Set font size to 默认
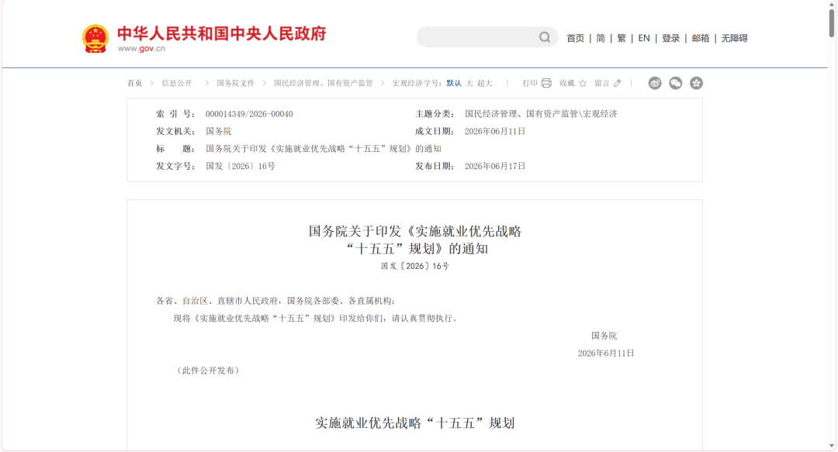This screenshot has height=452, width=838. pos(454,83)
